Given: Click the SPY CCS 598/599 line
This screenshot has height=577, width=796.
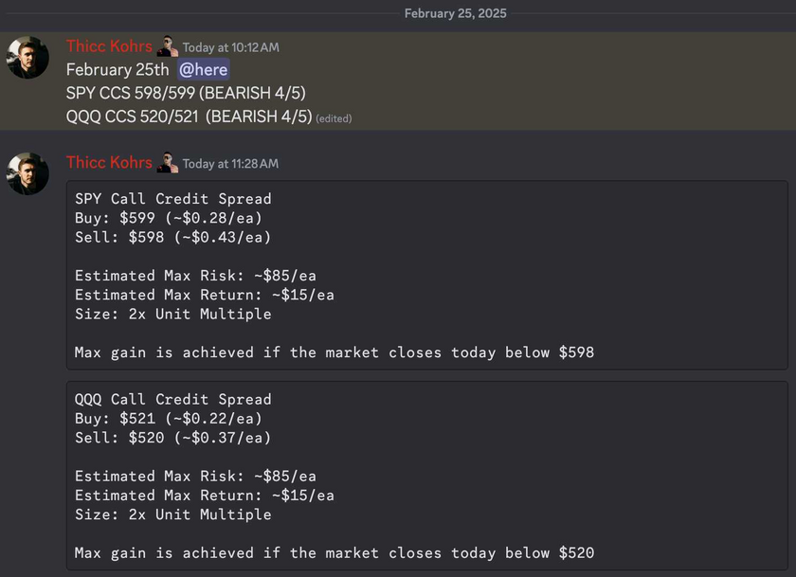Looking at the screenshot, I should coord(186,94).
